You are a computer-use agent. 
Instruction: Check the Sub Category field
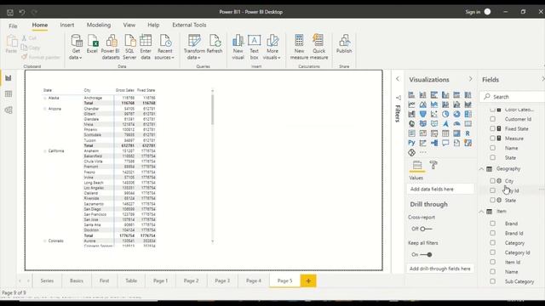[492, 281]
